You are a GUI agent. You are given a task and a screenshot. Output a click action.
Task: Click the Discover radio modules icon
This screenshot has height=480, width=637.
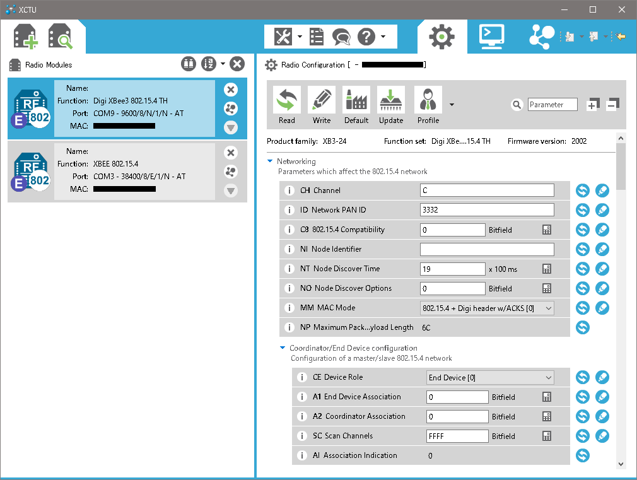[x=60, y=37]
